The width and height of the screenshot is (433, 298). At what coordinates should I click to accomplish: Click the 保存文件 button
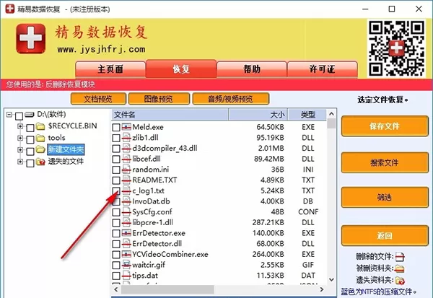tap(385, 126)
